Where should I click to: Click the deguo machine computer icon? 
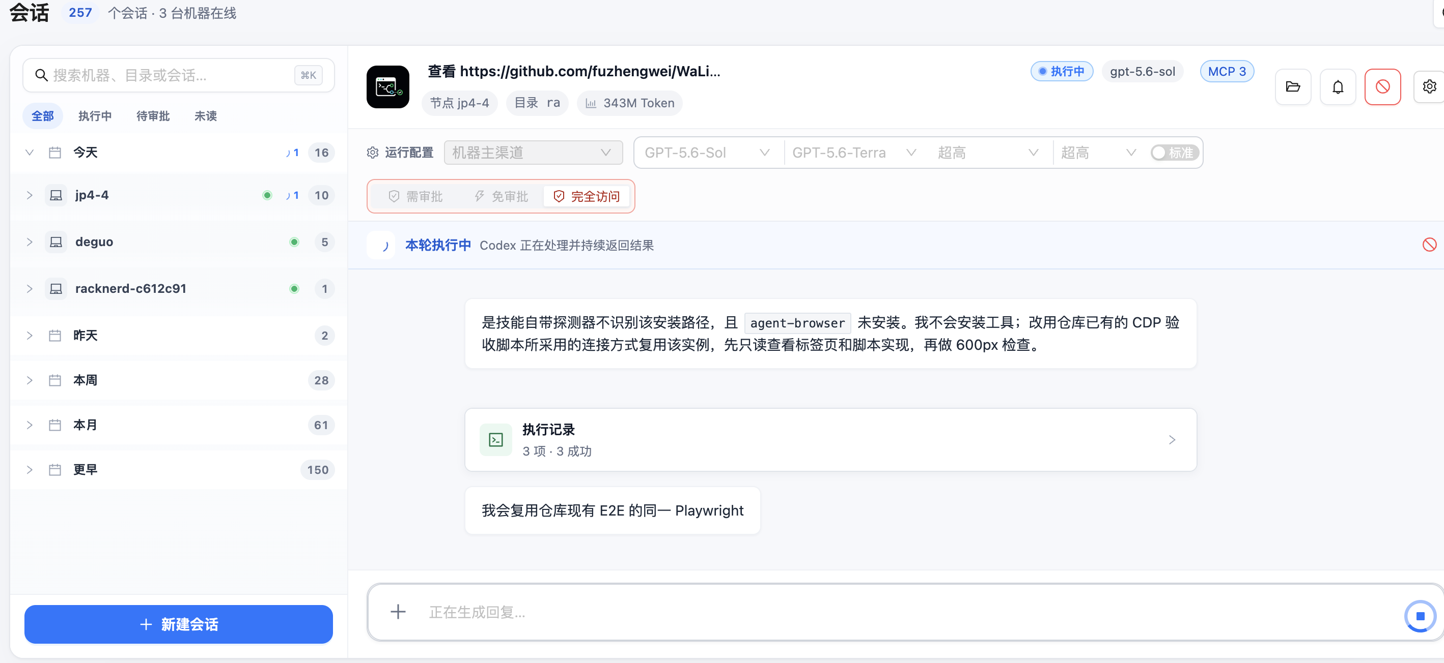(x=56, y=242)
